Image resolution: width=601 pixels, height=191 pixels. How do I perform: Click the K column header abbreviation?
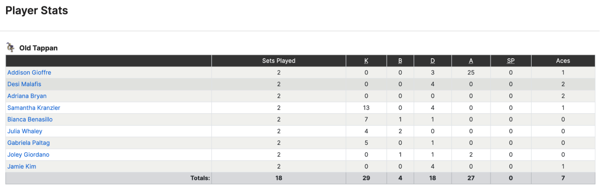click(366, 61)
